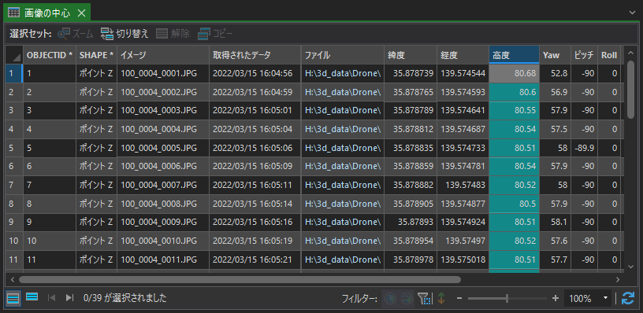
Task: Click the zoom-in plus button
Action: (x=556, y=298)
